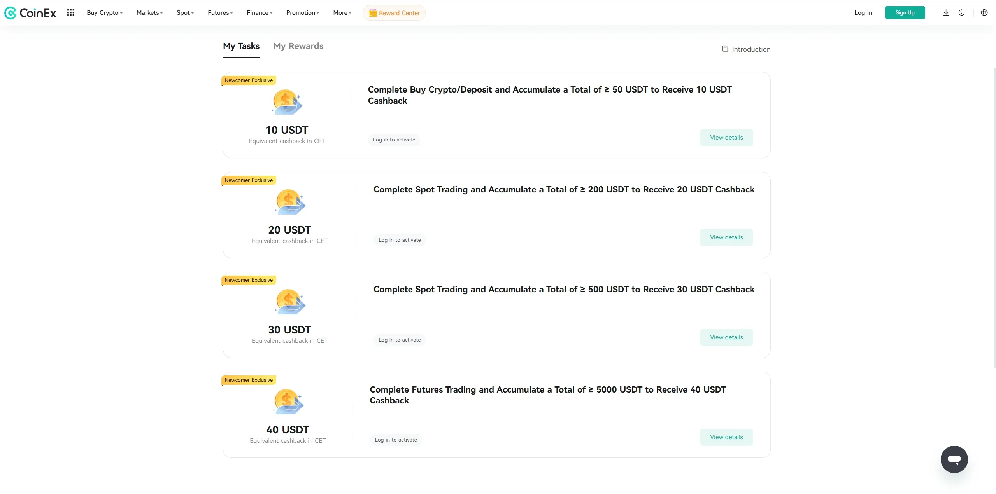Image resolution: width=996 pixels, height=494 pixels.
Task: Click the coin icon on 20 USDT card
Action: coord(290,202)
